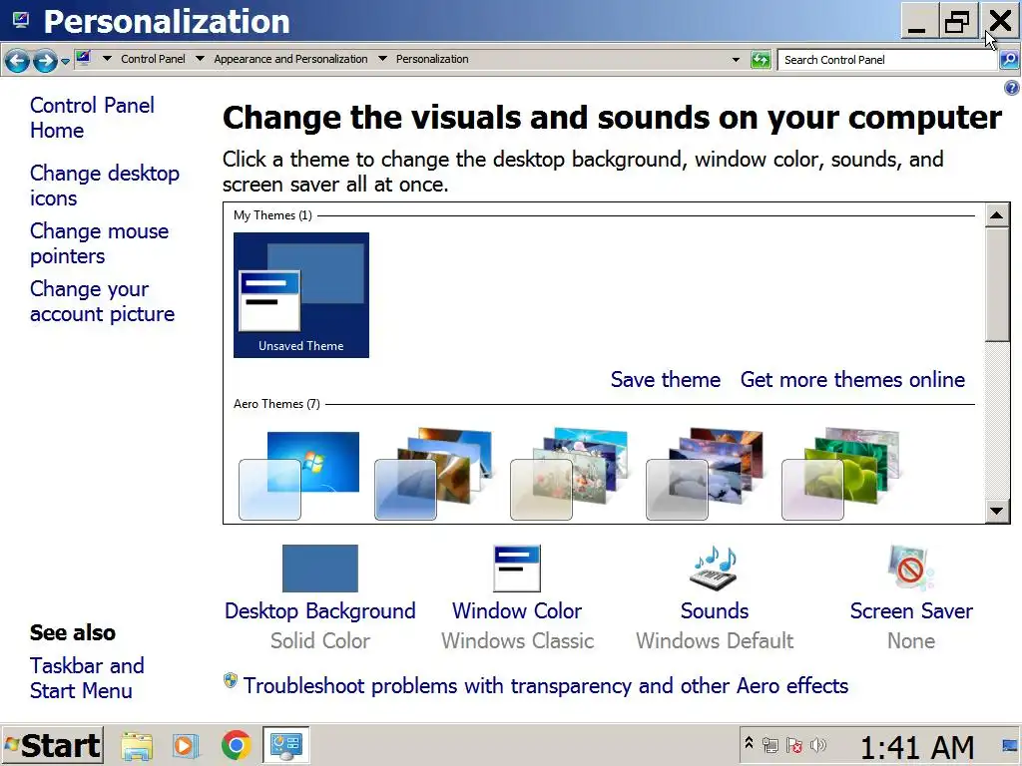
Task: Expand dropdown after Appearance and Personalization
Action: point(382,59)
